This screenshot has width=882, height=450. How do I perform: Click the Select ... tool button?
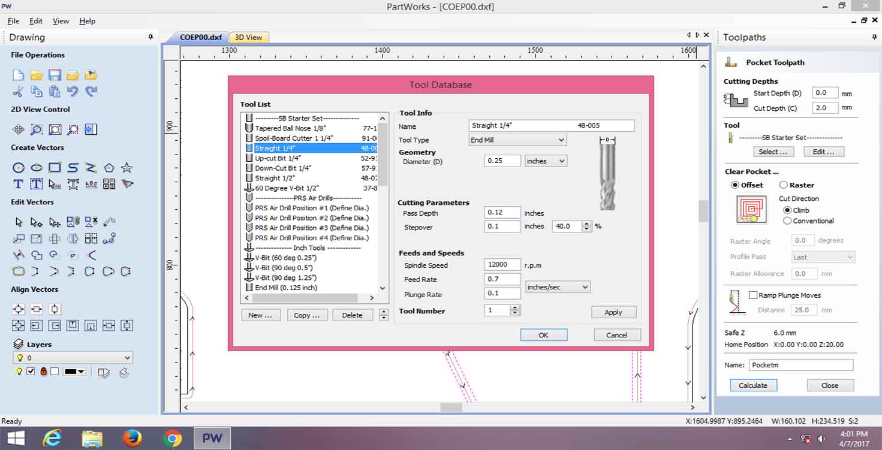[x=772, y=152]
